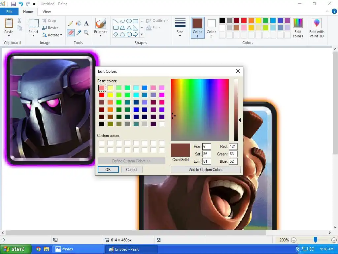Open Paint help question mark icon

334,11
